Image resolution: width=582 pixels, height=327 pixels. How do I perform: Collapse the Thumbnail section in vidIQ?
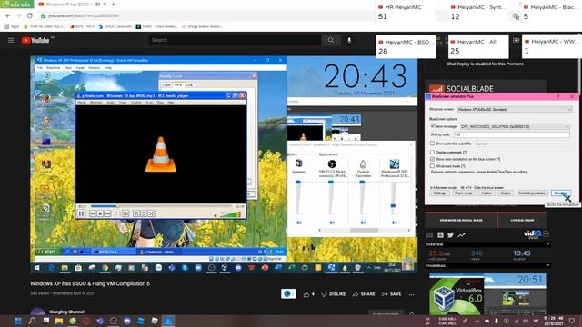547,266
